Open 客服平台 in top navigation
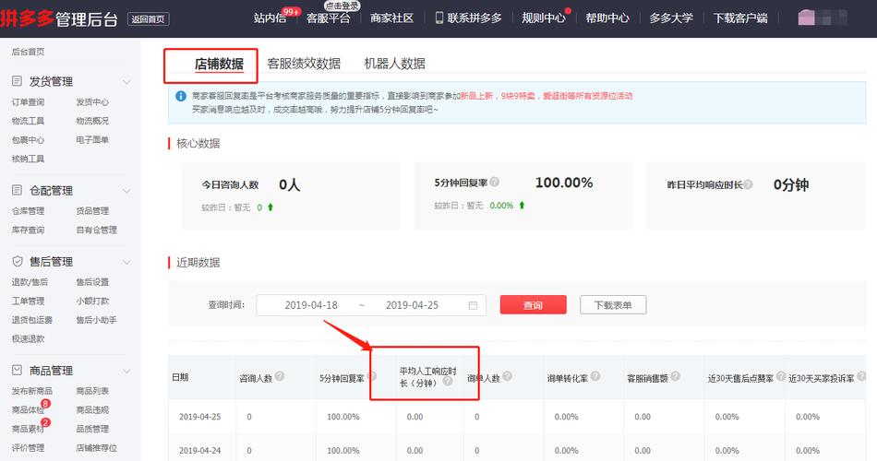The height and width of the screenshot is (461, 877). (x=329, y=18)
